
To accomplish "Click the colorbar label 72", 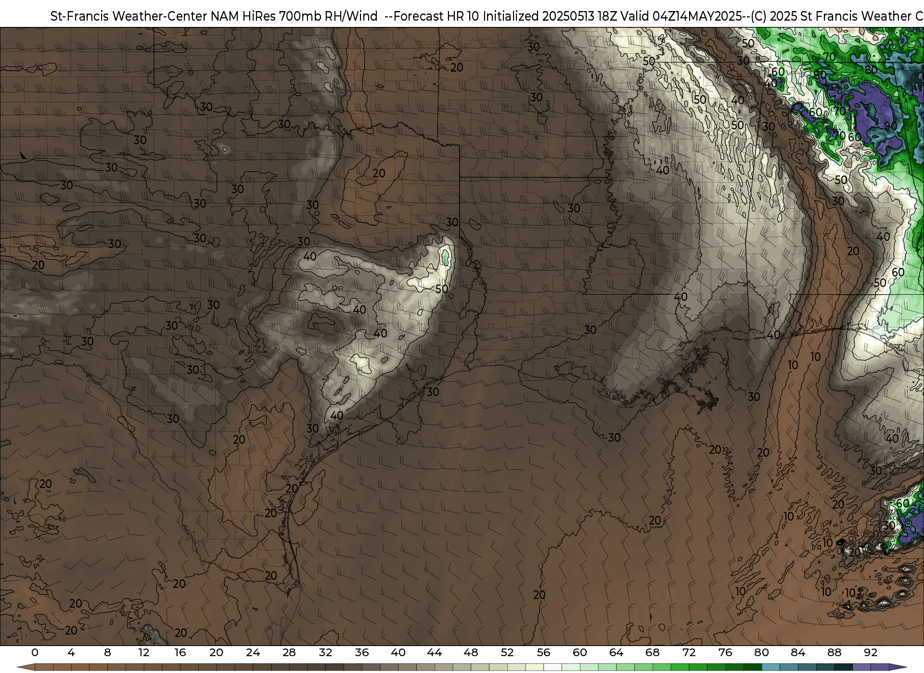I will [689, 653].
